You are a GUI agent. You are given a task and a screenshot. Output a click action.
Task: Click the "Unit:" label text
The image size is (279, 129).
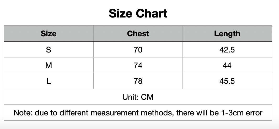(131, 97)
